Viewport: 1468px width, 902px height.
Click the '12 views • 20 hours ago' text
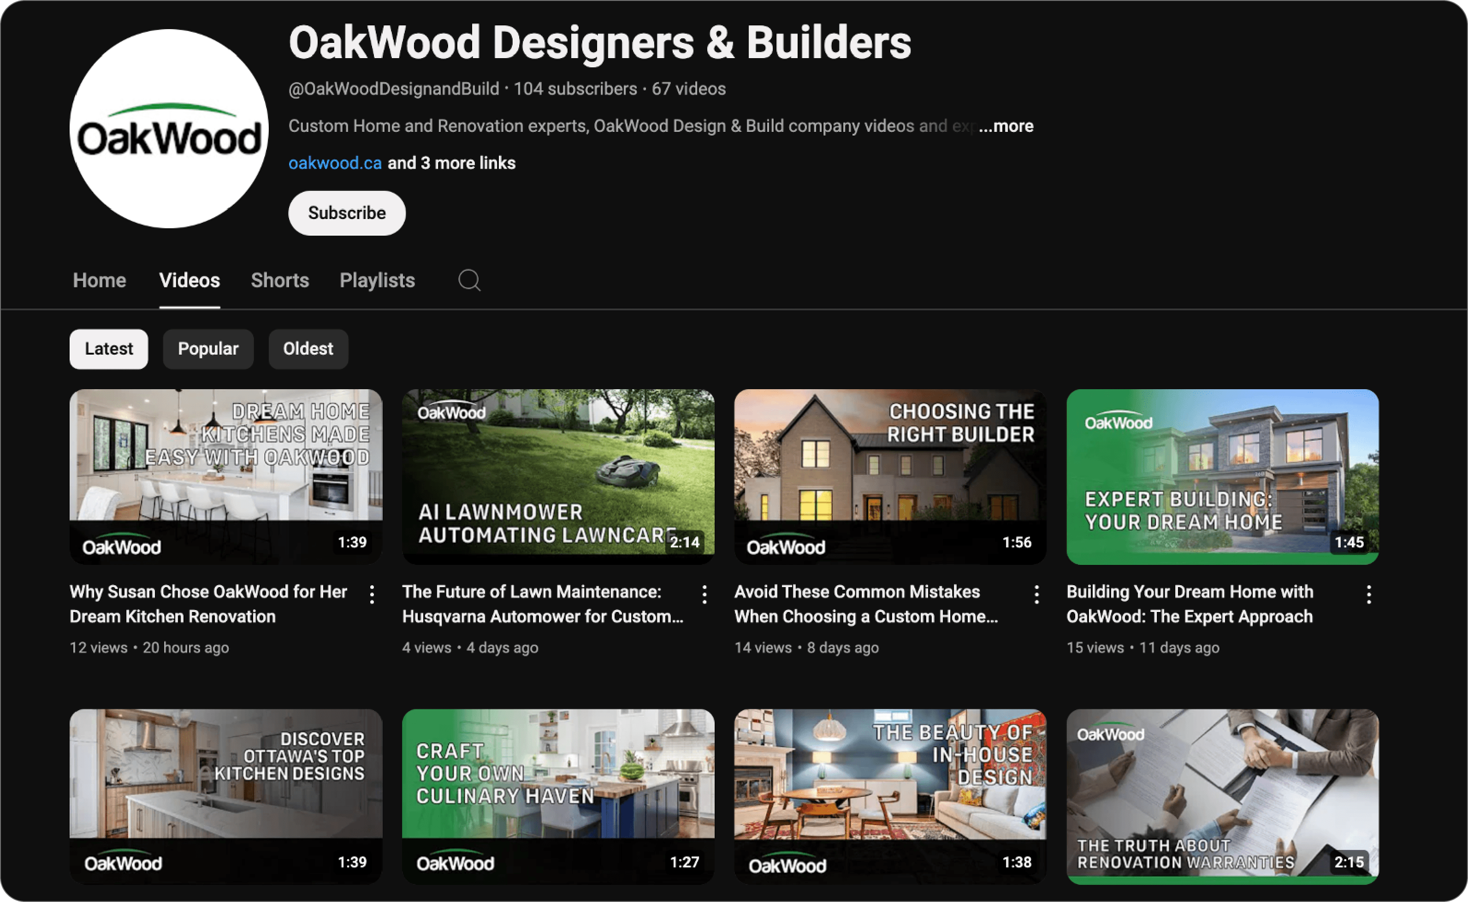[149, 647]
